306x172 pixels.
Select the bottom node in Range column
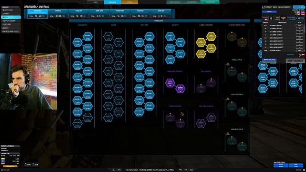tap(108, 118)
